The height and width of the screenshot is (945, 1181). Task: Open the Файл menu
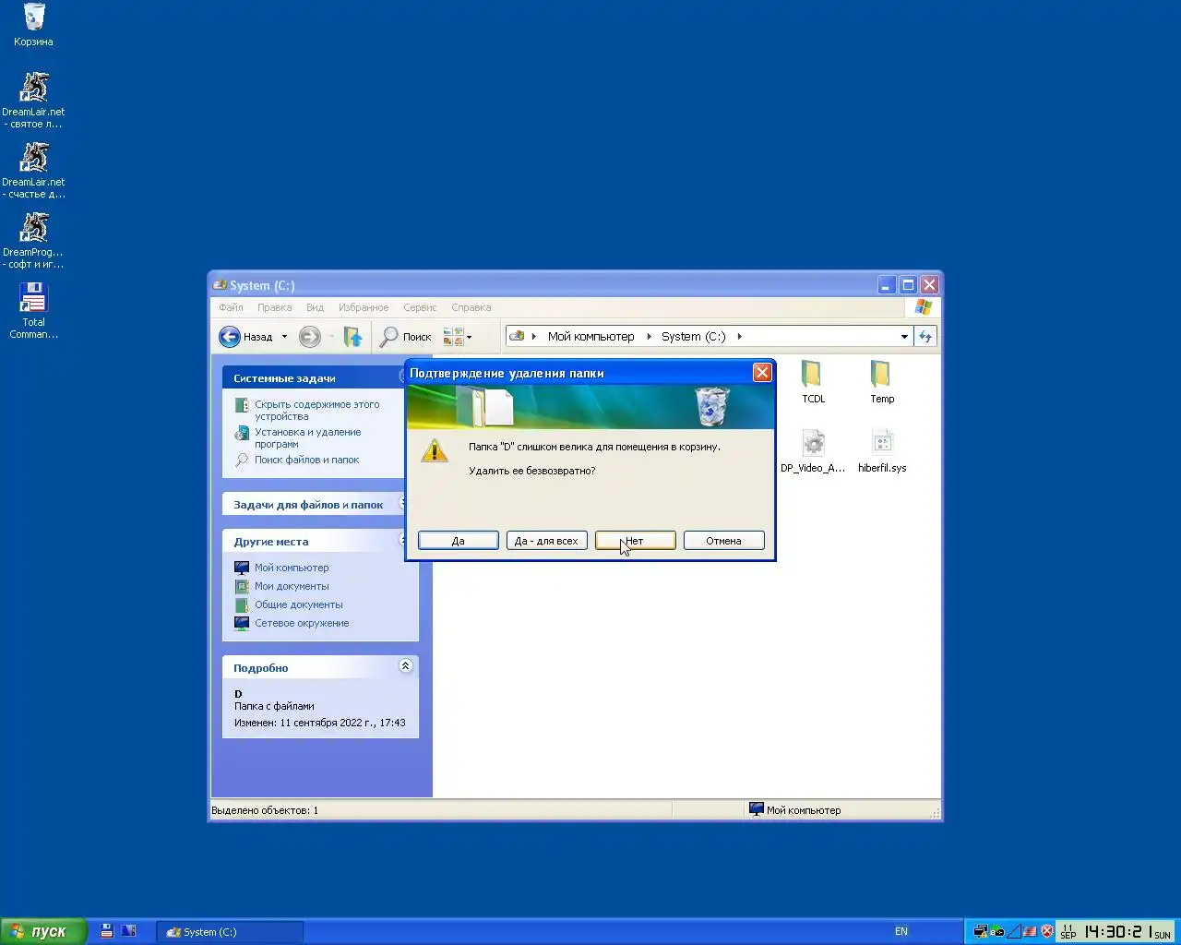[231, 307]
